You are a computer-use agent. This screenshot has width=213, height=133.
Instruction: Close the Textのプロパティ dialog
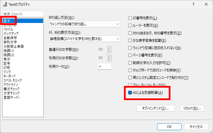(x=206, y=4)
